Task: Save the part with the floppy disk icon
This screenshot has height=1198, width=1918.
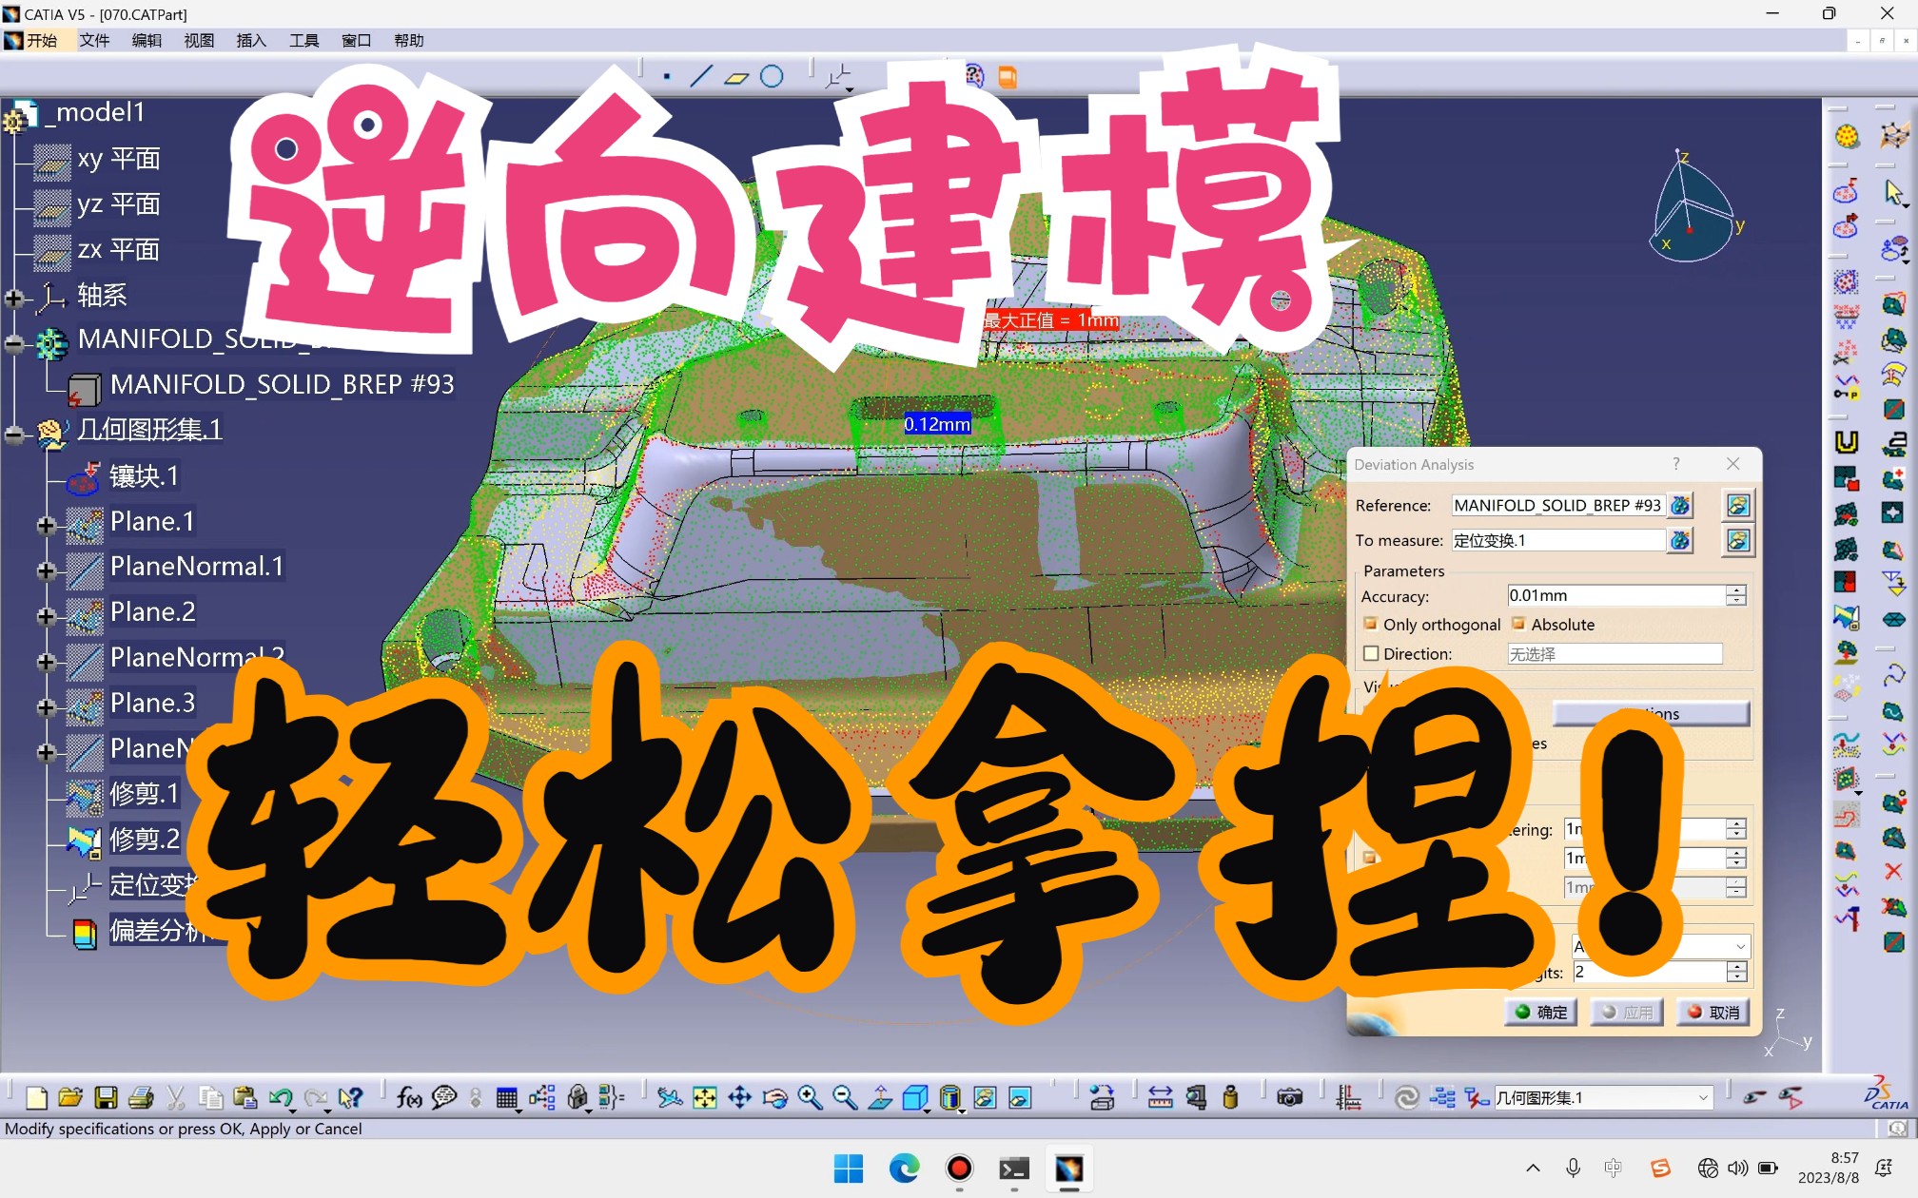Action: pyautogui.click(x=106, y=1098)
